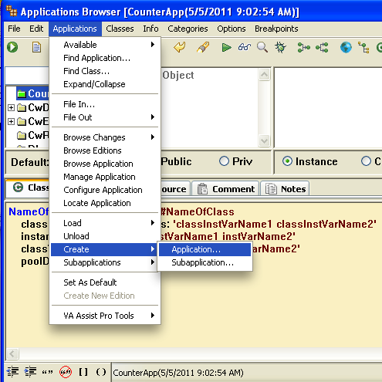Choose Application... from Create submenu
Image resolution: width=382 pixels, height=382 pixels.
(x=205, y=249)
